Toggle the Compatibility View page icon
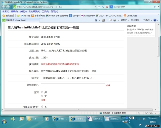 (99, 7)
